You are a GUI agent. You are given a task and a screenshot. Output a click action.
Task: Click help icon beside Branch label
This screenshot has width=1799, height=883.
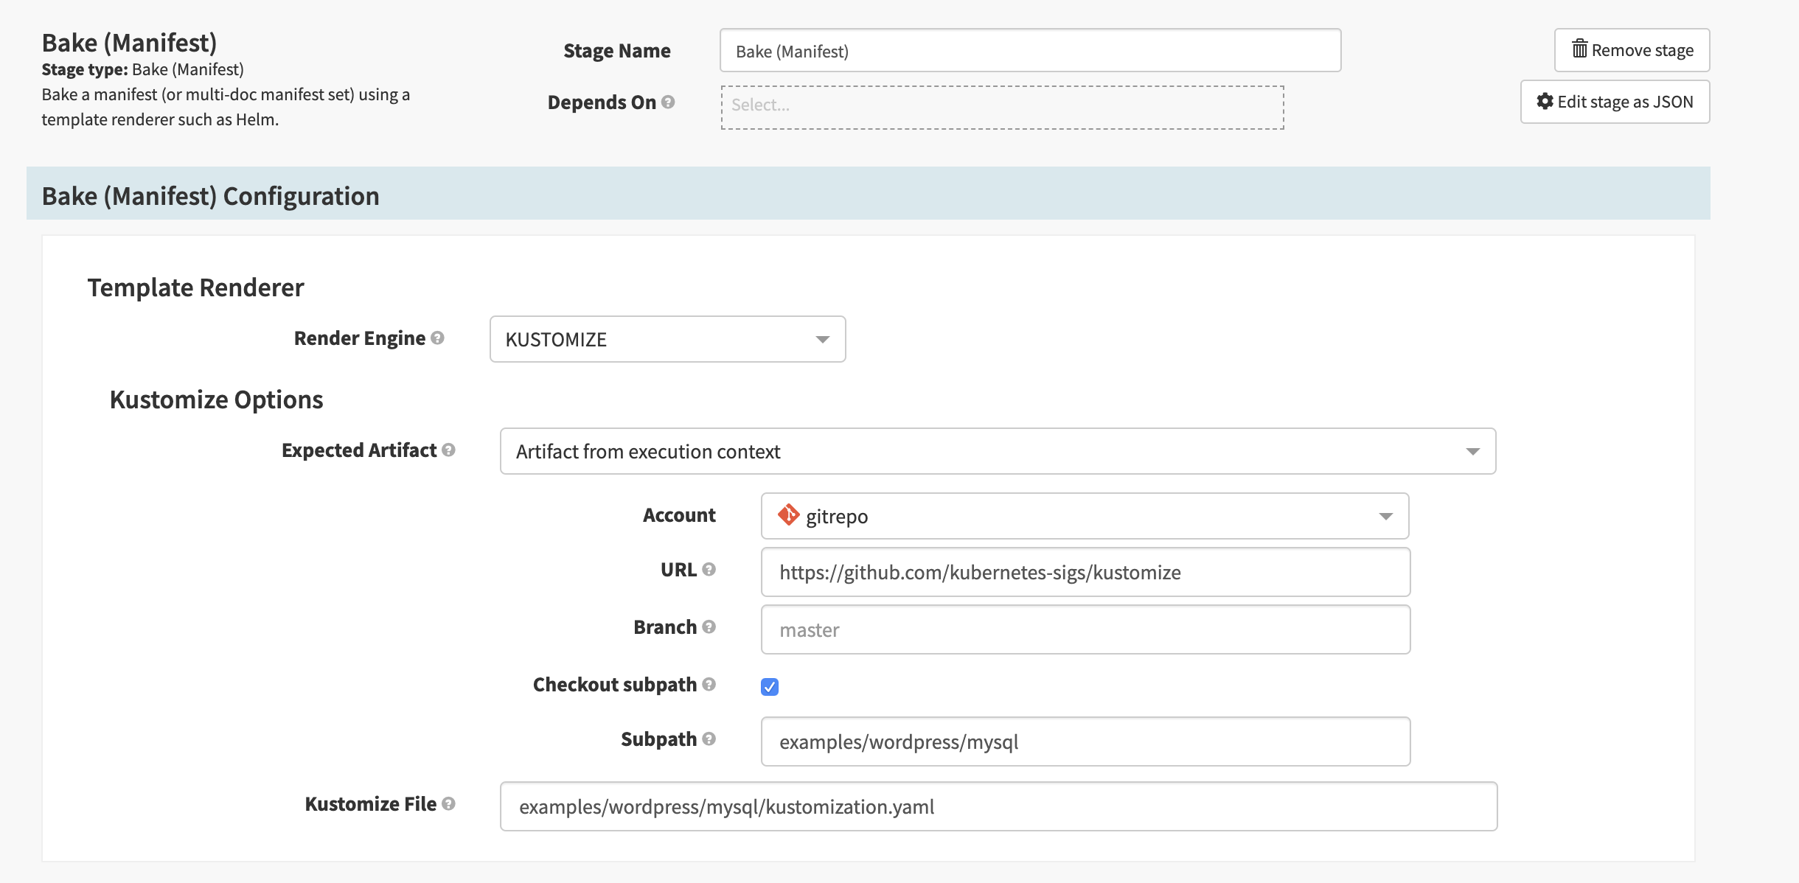[709, 627]
